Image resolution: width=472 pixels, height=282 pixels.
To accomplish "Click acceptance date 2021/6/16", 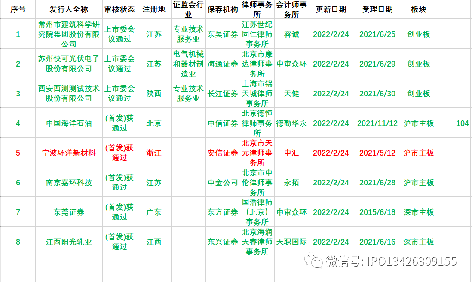I will pos(377,241).
